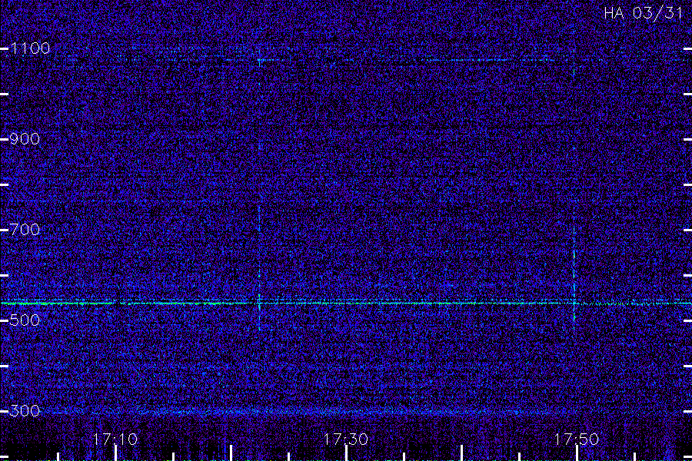Screen dimensions: 692x461
Task: Click the time tick mark under 17:30
Action: (346, 453)
